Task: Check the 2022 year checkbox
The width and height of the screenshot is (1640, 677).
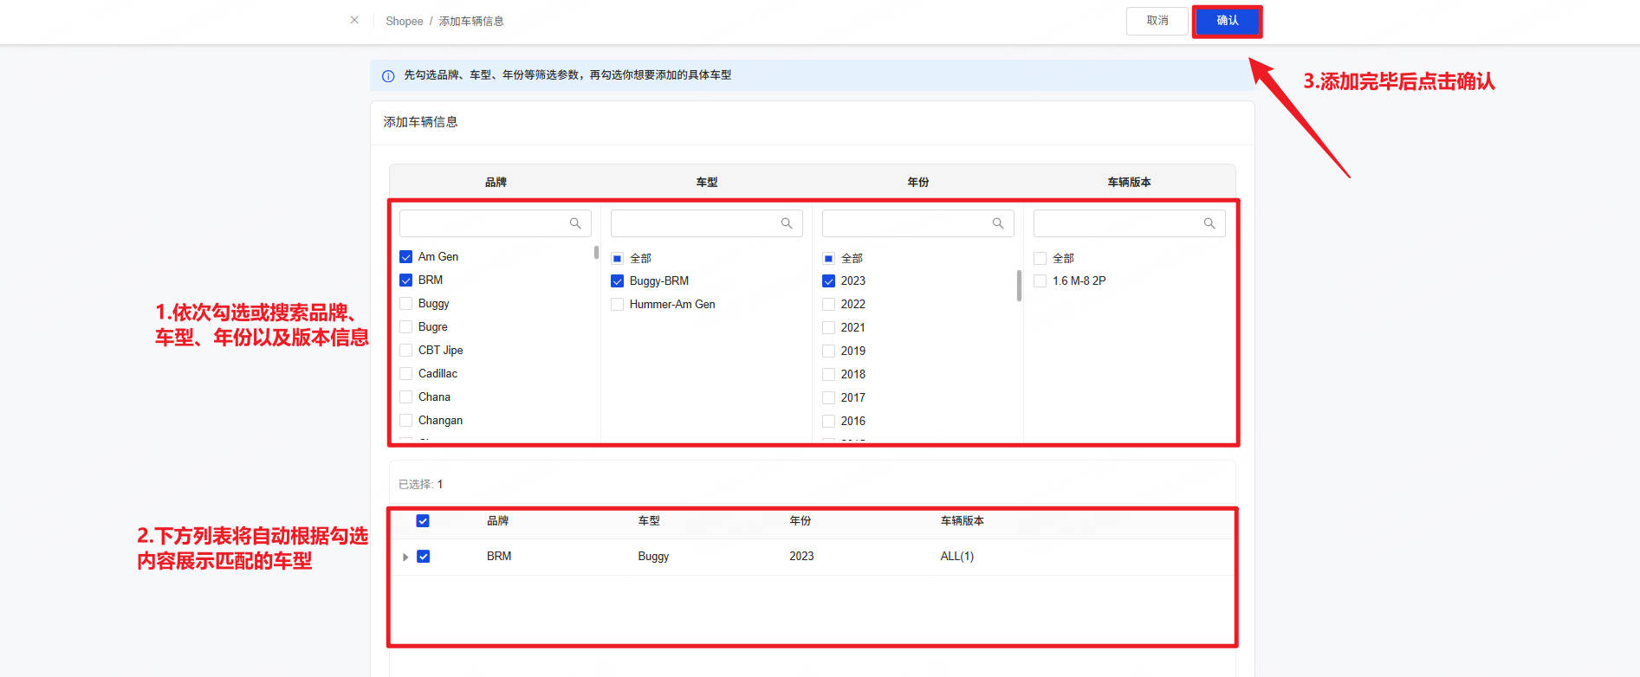Action: [828, 305]
